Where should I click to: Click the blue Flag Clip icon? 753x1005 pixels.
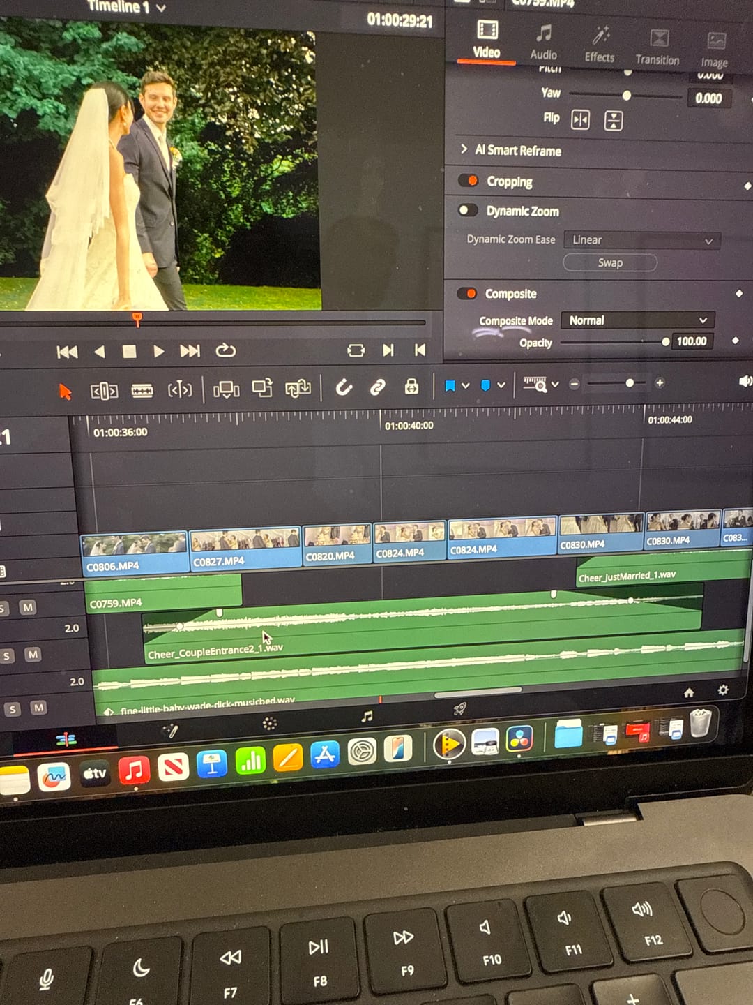click(450, 385)
